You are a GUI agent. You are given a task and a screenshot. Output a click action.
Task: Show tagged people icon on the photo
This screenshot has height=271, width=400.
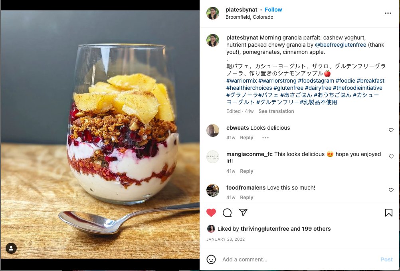tap(11, 248)
